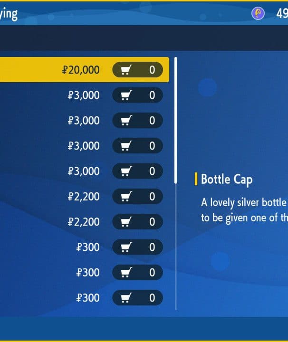
Task: Select the third ₽3,000 price entry
Action: [84, 146]
